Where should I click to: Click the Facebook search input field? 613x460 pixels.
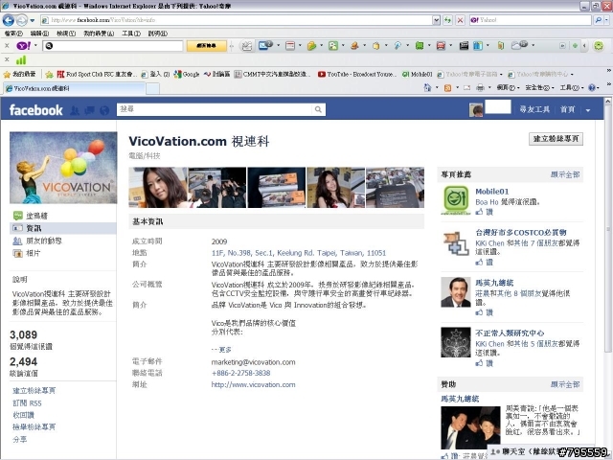tap(216, 109)
